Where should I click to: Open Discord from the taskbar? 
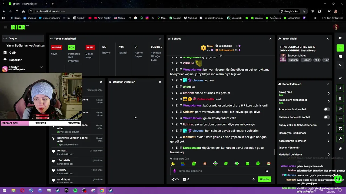coord(40,190)
